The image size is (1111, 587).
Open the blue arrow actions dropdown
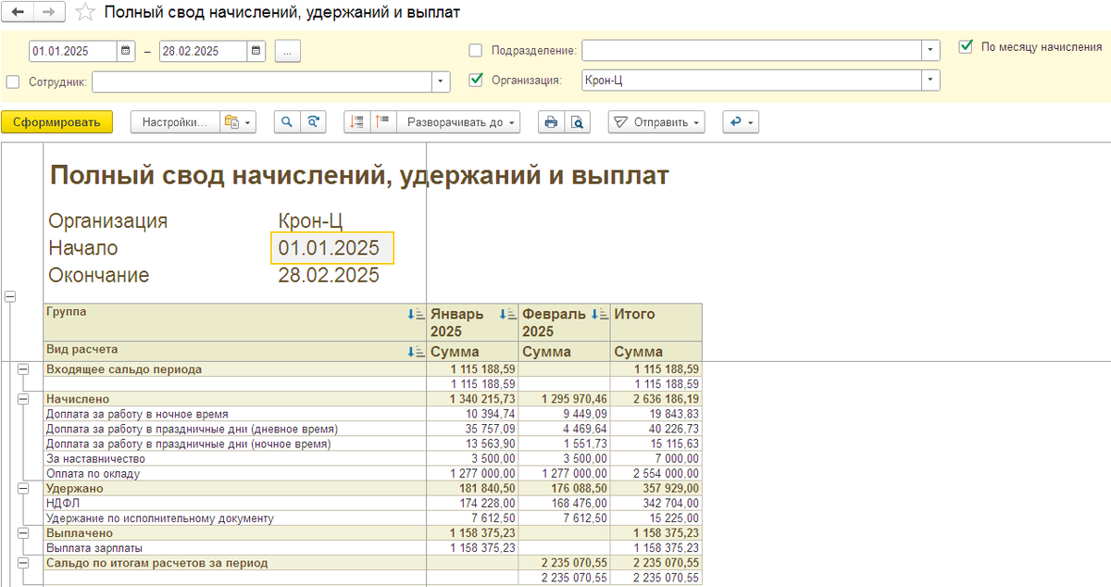(x=740, y=121)
